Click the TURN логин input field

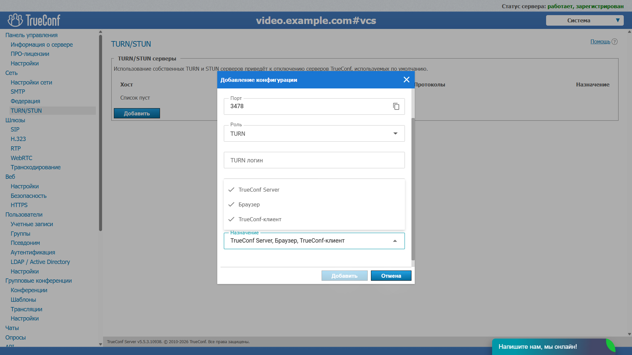314,160
